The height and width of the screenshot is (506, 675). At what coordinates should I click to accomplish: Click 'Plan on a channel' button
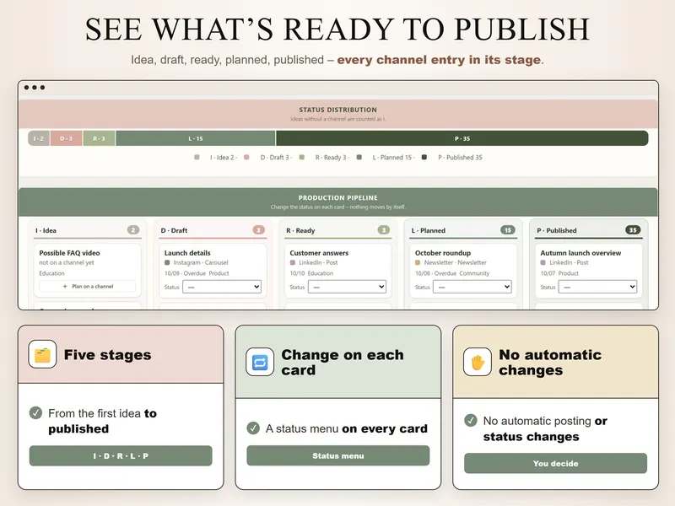(88, 286)
